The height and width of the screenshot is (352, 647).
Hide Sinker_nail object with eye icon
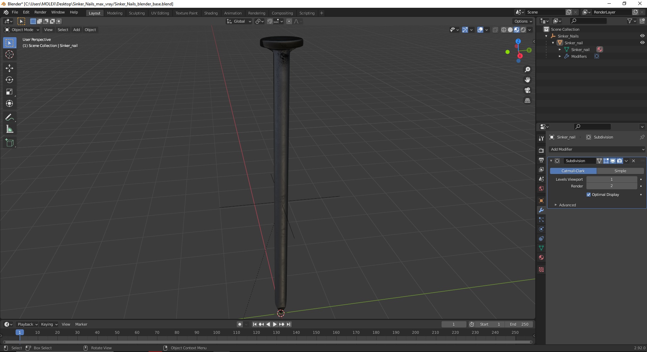642,43
